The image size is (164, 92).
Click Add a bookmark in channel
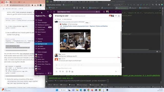(x=67, y=19)
